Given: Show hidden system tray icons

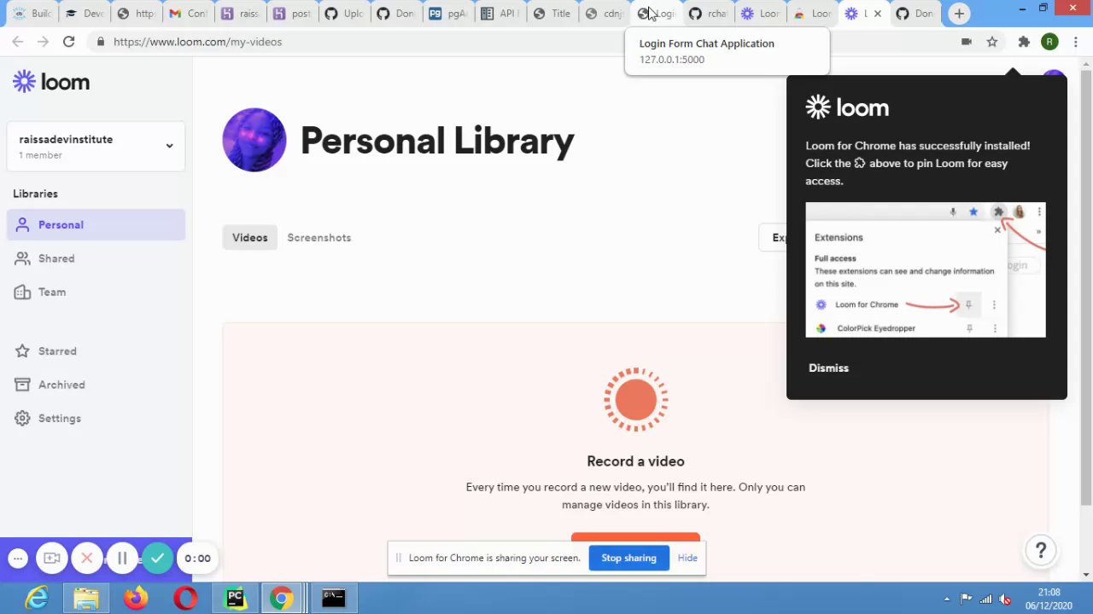Looking at the screenshot, I should tap(946, 599).
